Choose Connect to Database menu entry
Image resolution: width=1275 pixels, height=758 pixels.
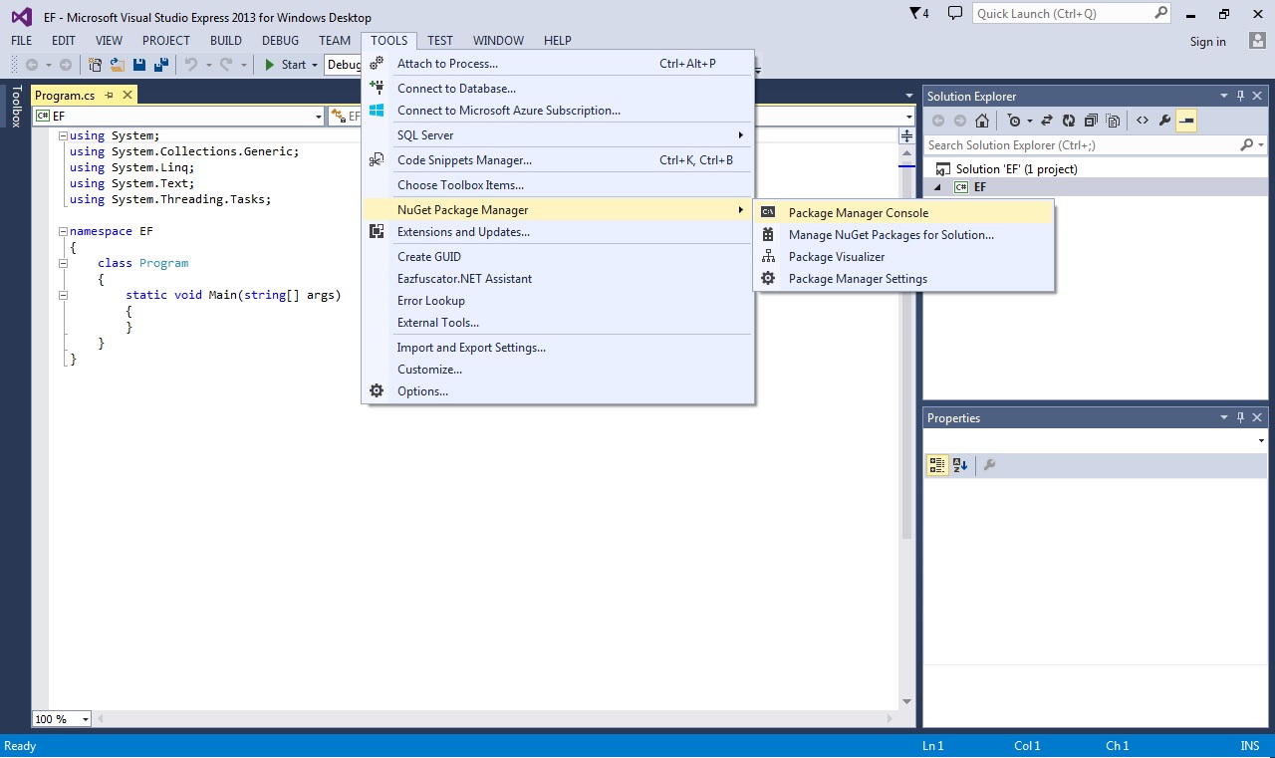point(558,89)
